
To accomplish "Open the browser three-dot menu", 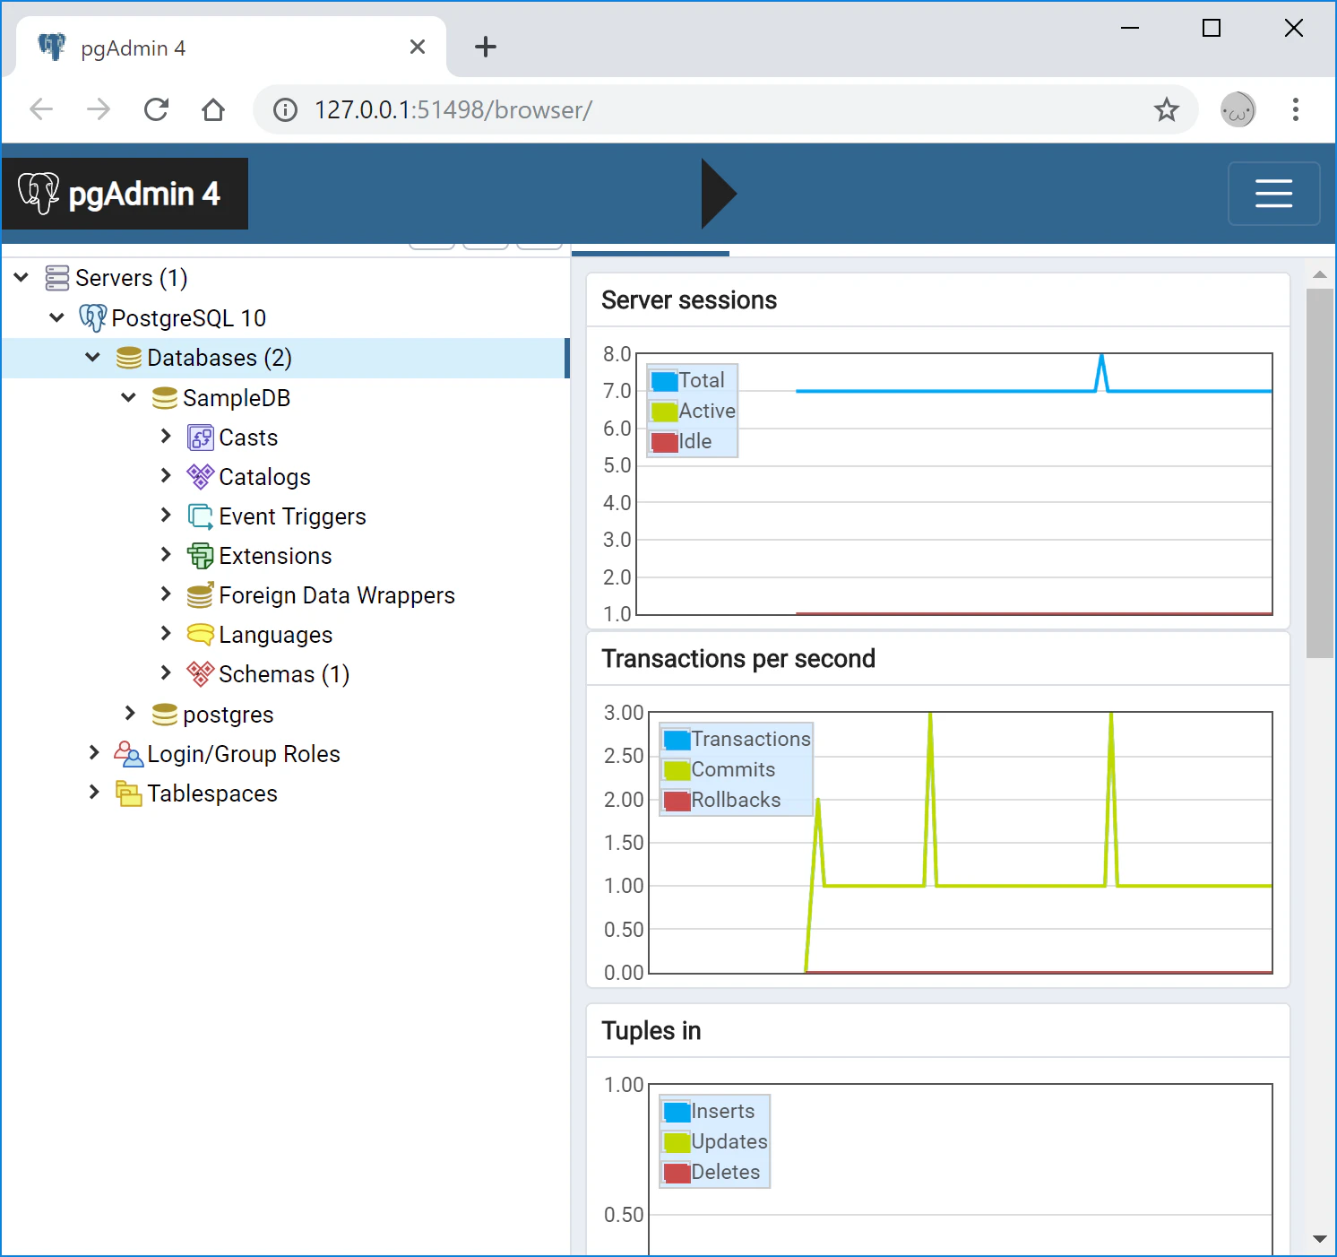I will pyautogui.click(x=1296, y=110).
